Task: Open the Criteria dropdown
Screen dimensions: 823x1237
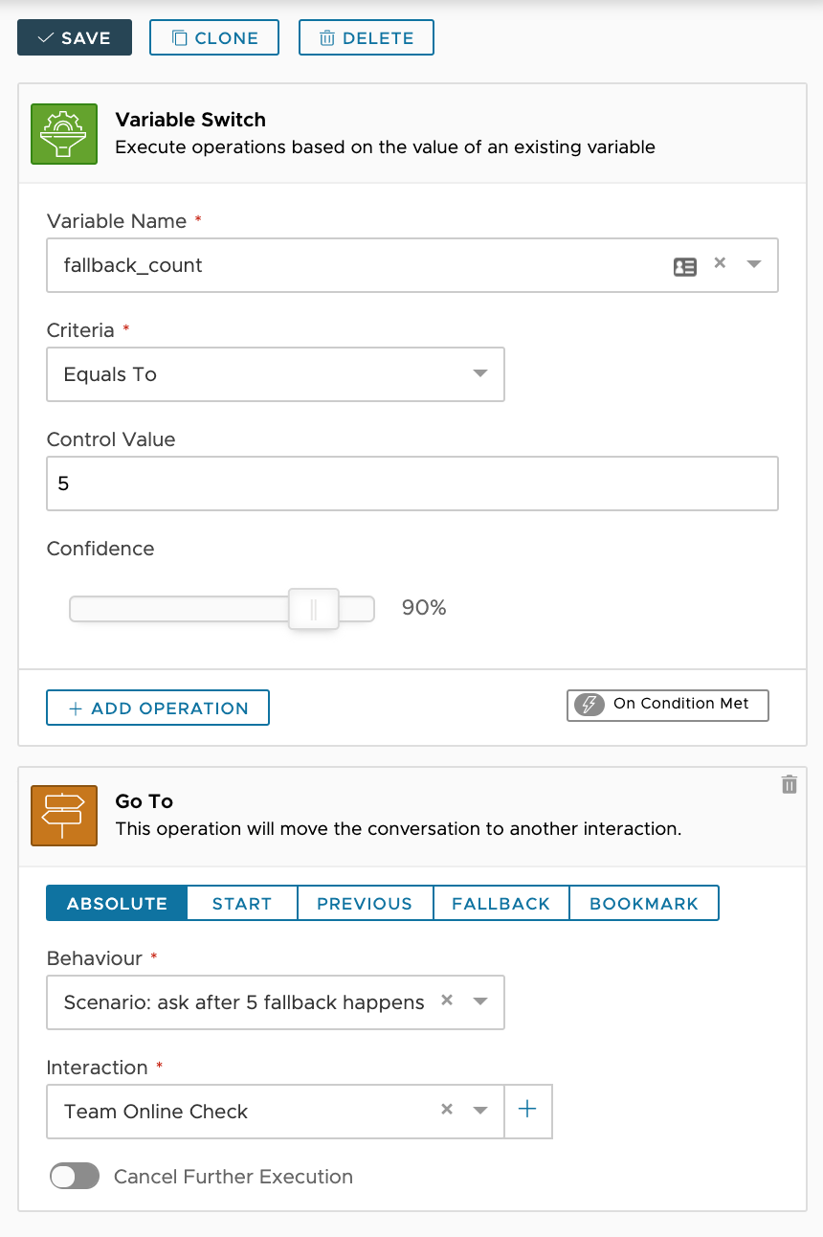Action: point(480,374)
